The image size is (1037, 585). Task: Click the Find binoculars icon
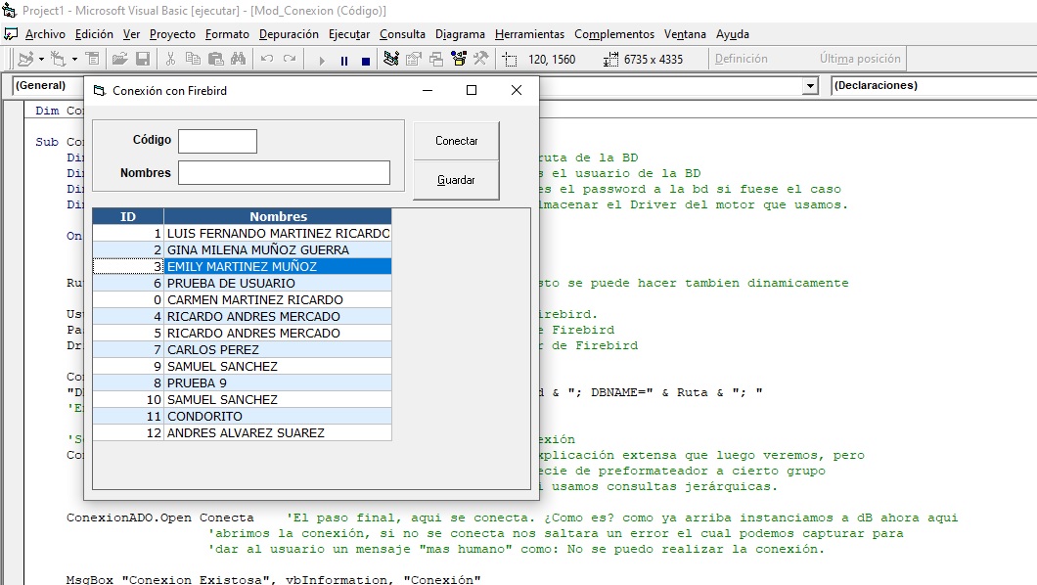pos(237,60)
